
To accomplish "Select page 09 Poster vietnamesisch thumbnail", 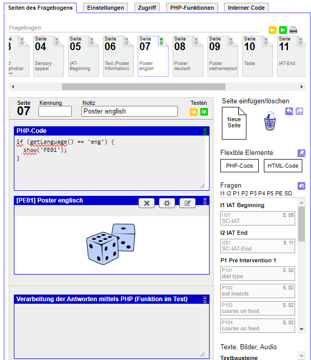I will pyautogui.click(x=223, y=56).
